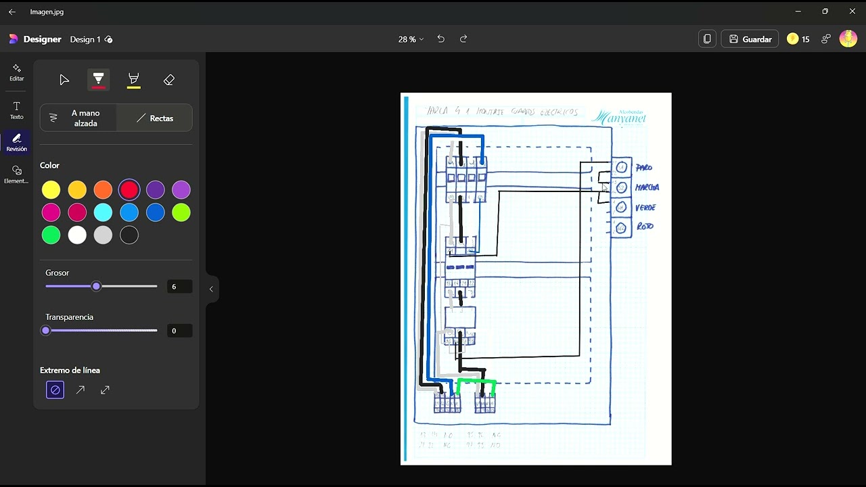The height and width of the screenshot is (487, 866).
Task: Pick the light blue color swatch
Action: point(129,212)
